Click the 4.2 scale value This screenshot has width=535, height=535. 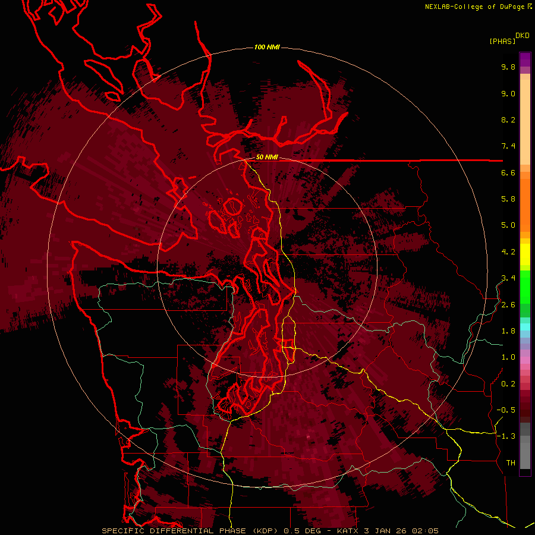click(508, 252)
